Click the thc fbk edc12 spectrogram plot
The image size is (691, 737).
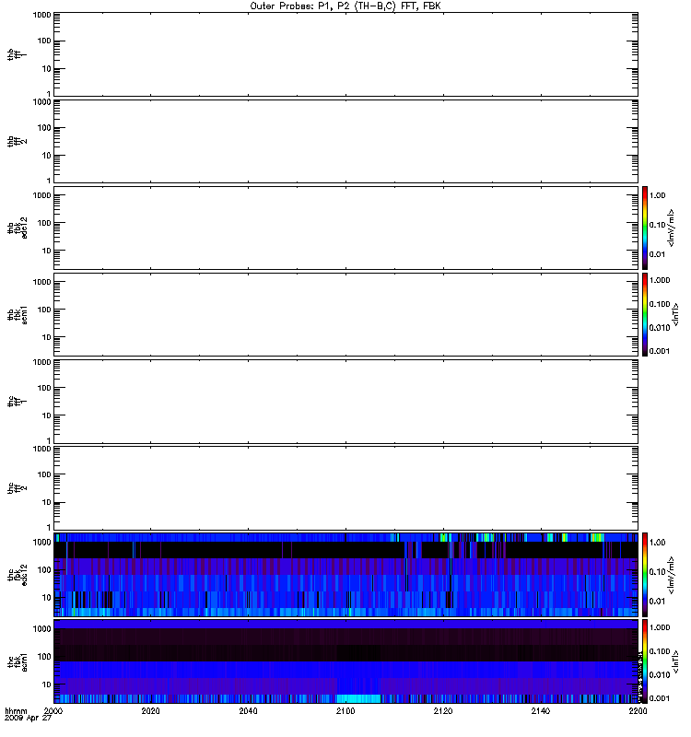click(x=346, y=574)
